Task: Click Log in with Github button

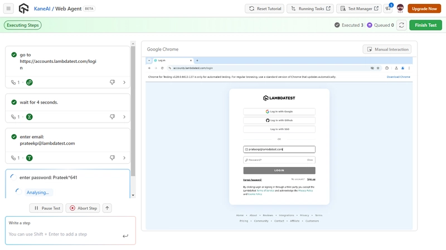Action: point(279,120)
